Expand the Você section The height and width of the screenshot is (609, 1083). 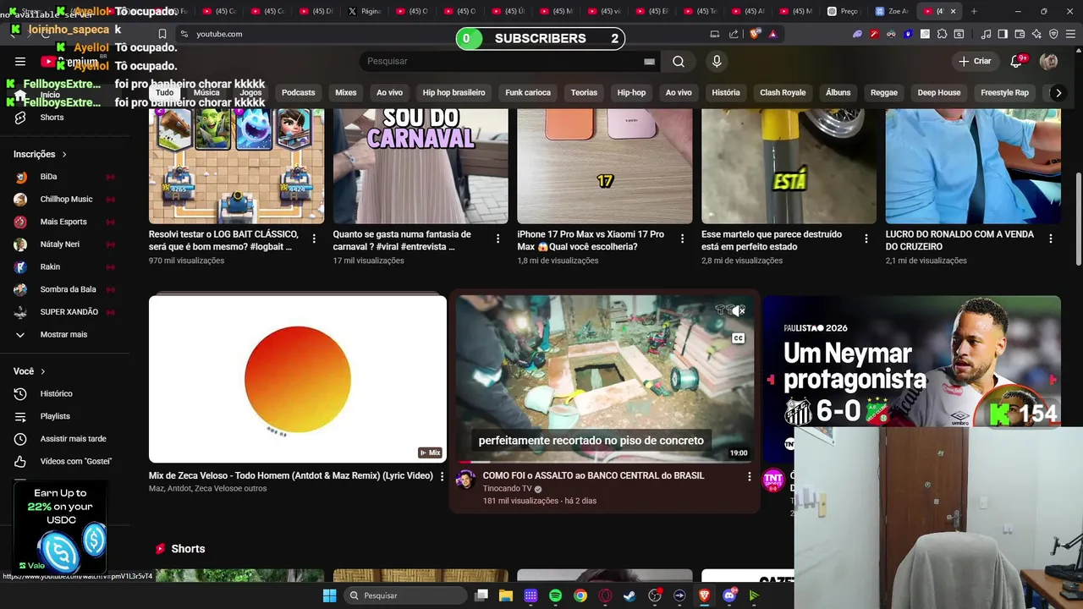30,371
